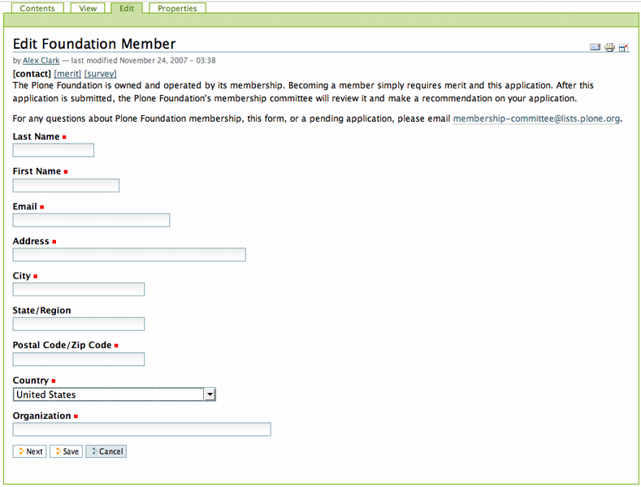This screenshot has width=641, height=487.
Task: Click the send-this-page email icon
Action: (596, 47)
